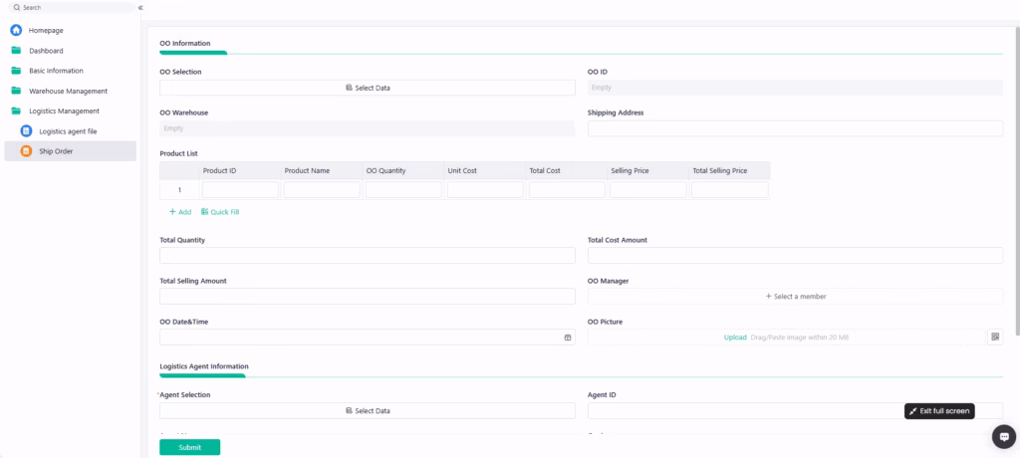
Task: Click Quick Fill under Product List
Action: coord(220,212)
